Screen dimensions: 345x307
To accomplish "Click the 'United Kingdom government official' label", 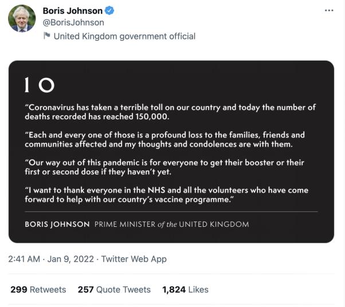I will 124,36.
